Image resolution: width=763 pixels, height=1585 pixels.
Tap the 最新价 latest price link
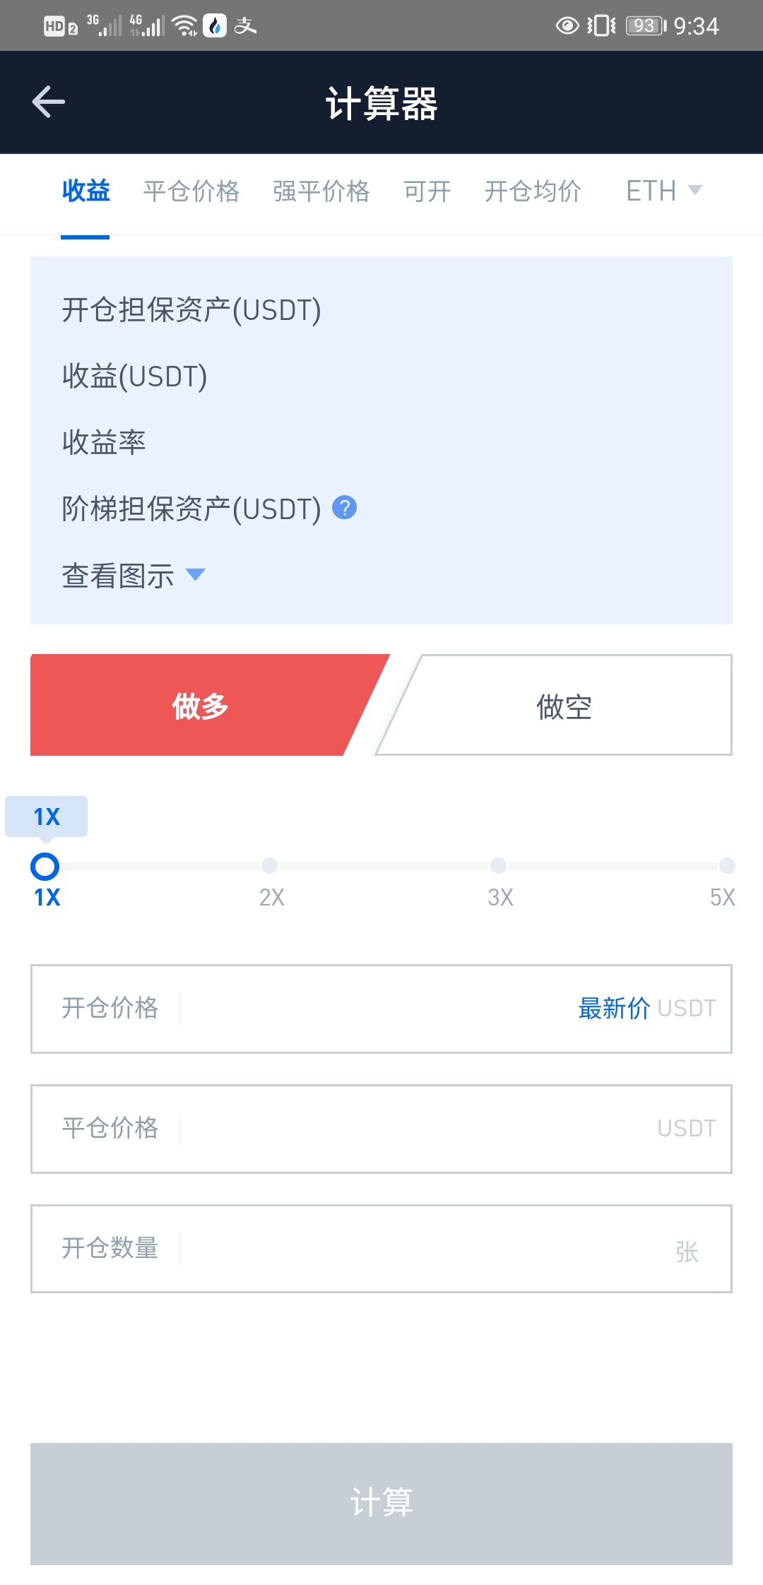[613, 1009]
